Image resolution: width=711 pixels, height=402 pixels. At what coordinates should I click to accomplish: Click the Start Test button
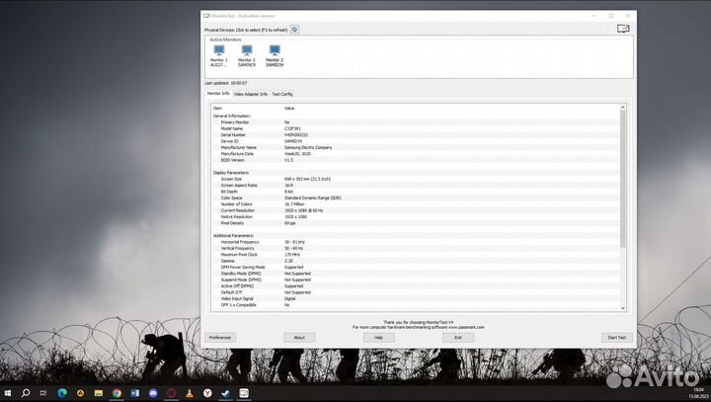616,338
